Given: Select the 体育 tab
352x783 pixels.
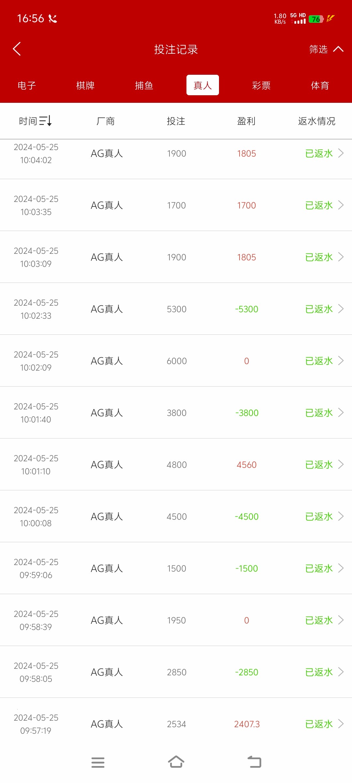Looking at the screenshot, I should (x=320, y=85).
